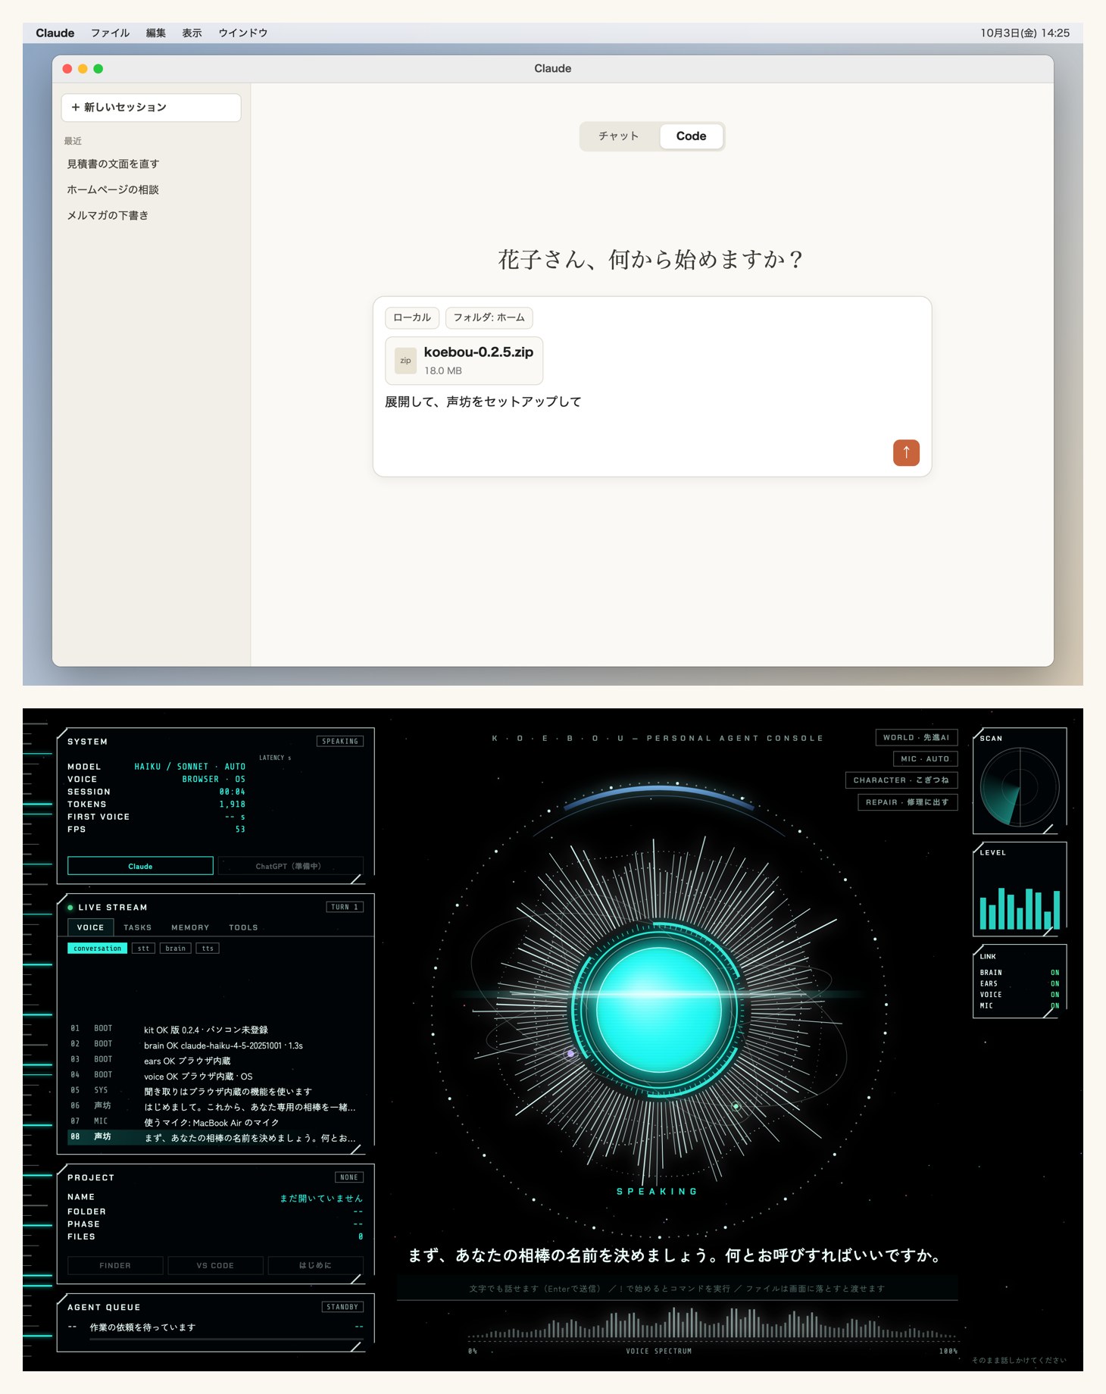This screenshot has width=1106, height=1394.
Task: Open recent session ホームページの相談
Action: (x=113, y=189)
